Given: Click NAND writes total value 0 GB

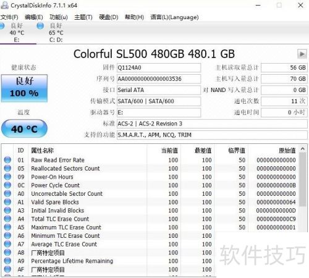Looking at the screenshot, I should coord(284,90).
